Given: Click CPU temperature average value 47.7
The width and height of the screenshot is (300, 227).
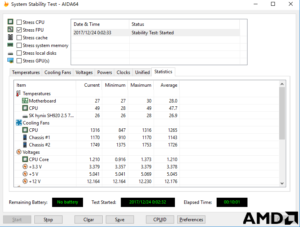Looking at the screenshot, I should coord(173,108).
